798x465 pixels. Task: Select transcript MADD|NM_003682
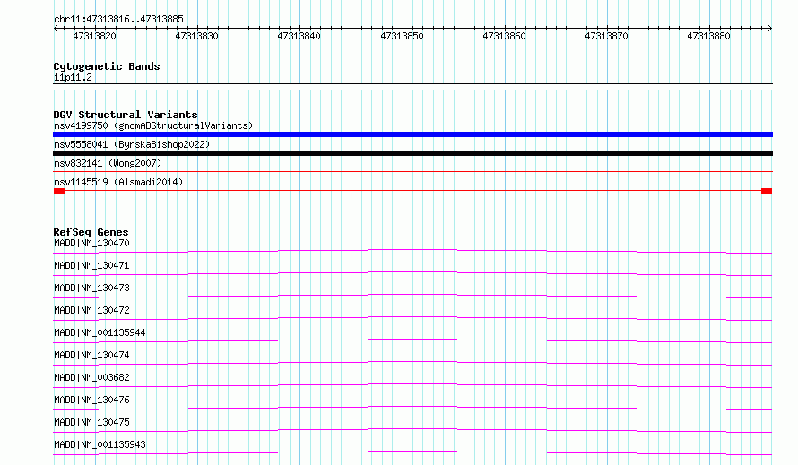click(91, 377)
